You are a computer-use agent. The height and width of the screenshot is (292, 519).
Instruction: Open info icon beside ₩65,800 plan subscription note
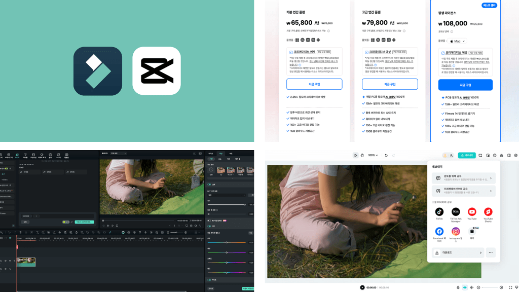coord(328,31)
